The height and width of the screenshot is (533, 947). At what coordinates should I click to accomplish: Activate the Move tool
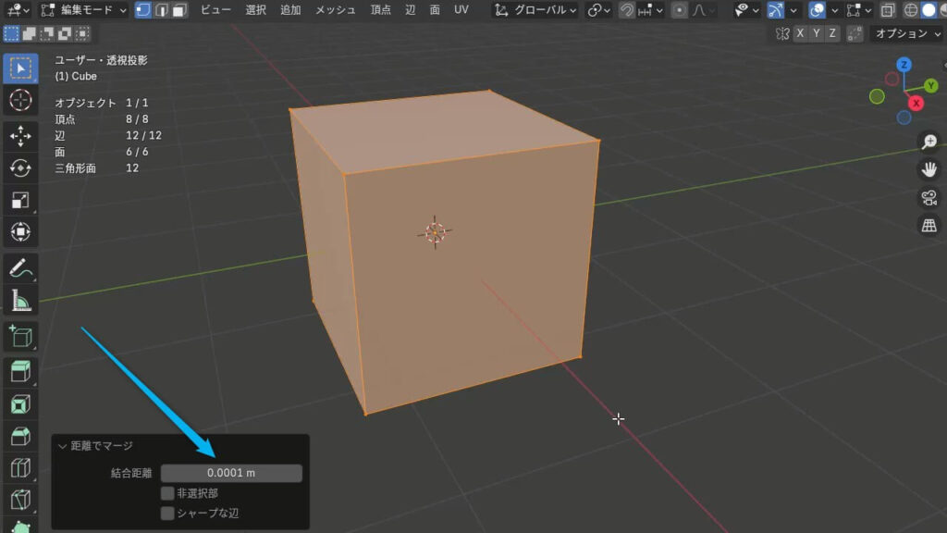[20, 136]
